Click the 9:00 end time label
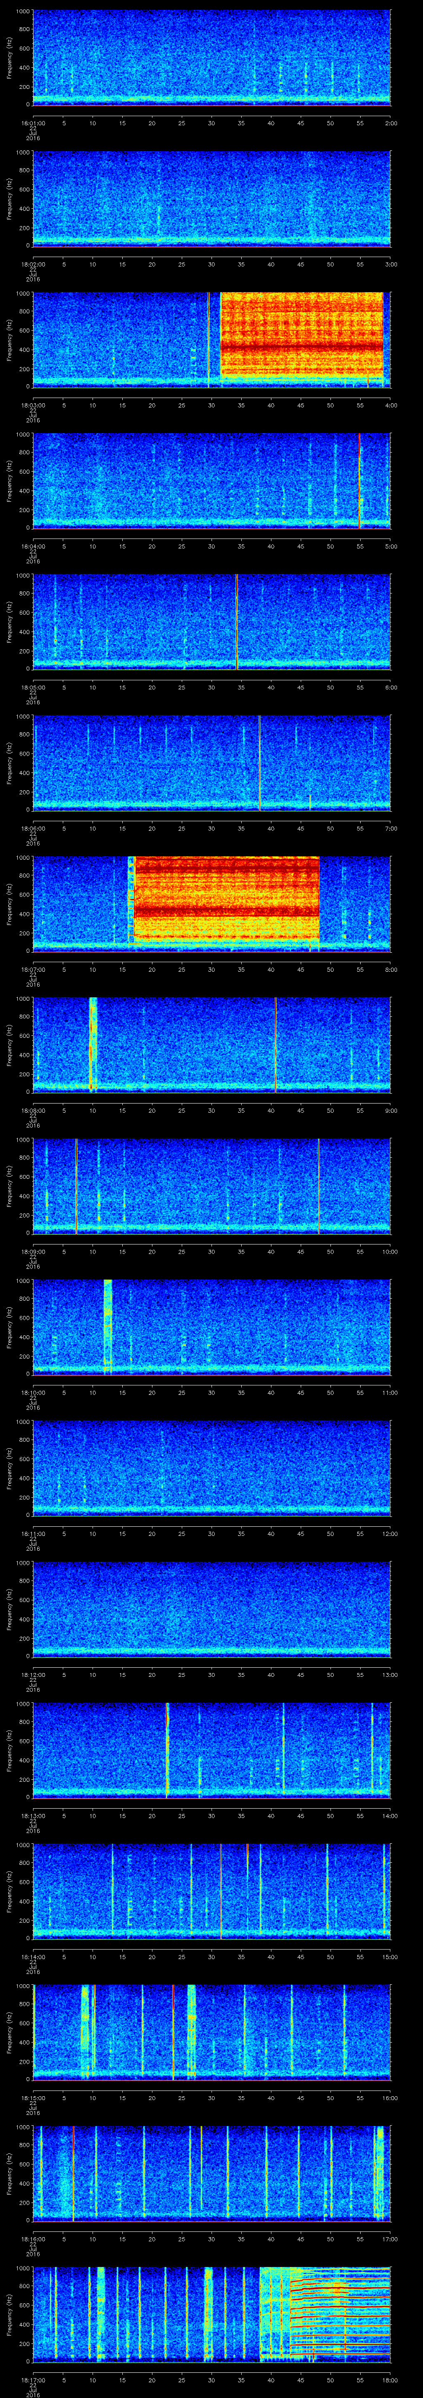Viewport: 423px width, 2398px height. click(x=390, y=1110)
